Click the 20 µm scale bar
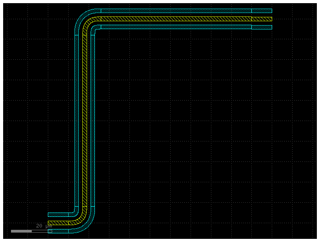Image resolution: width=320 pixels, height=242 pixels. [x=29, y=231]
